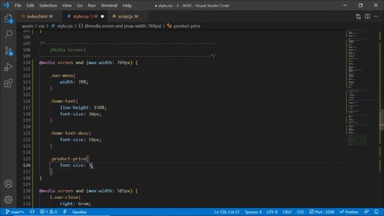384x216 pixels.
Task: Click the Prettier status item
Action: click(349, 212)
